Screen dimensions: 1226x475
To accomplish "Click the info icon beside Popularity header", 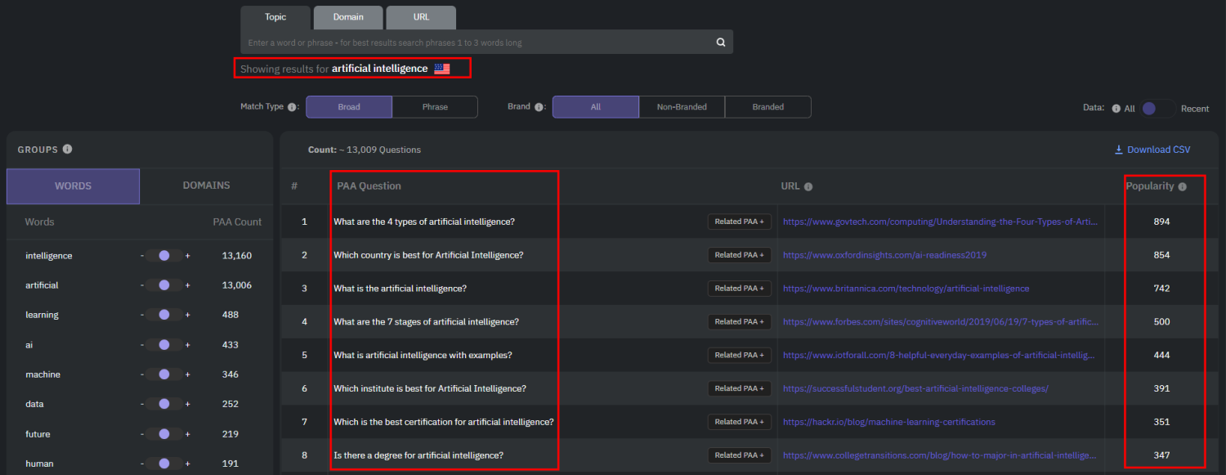I will point(1183,186).
